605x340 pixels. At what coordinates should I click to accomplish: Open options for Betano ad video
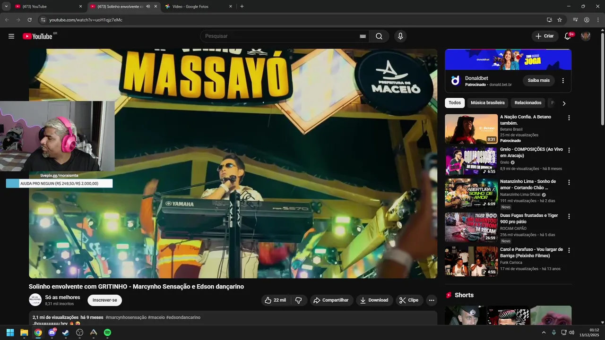[x=569, y=118]
